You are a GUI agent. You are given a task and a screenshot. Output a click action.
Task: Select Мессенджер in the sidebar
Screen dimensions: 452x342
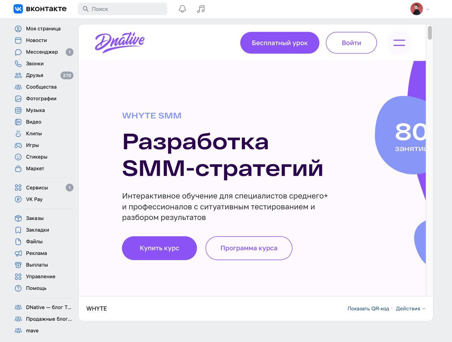pos(42,52)
